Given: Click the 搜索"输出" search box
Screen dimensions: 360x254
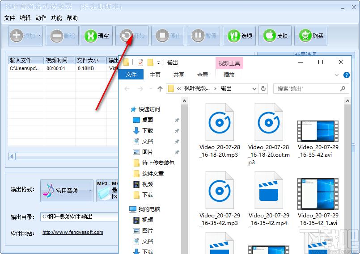Looking at the screenshot, I should point(311,89).
